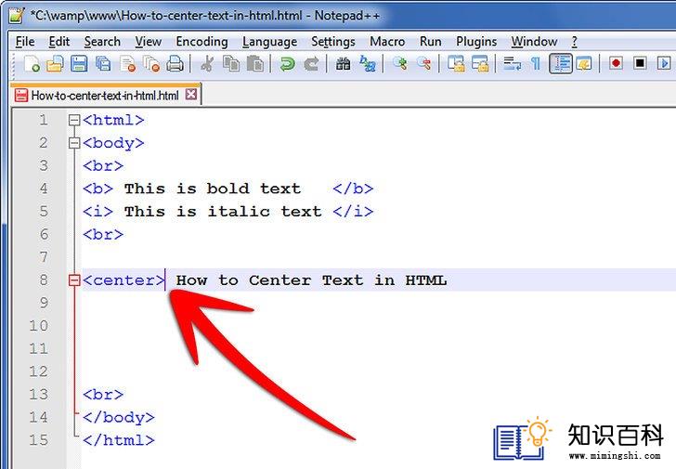Toggle the Word wrap icon
This screenshot has height=469, width=676.
coord(513,64)
